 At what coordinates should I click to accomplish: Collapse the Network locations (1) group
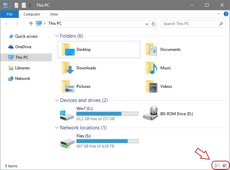pos(57,128)
